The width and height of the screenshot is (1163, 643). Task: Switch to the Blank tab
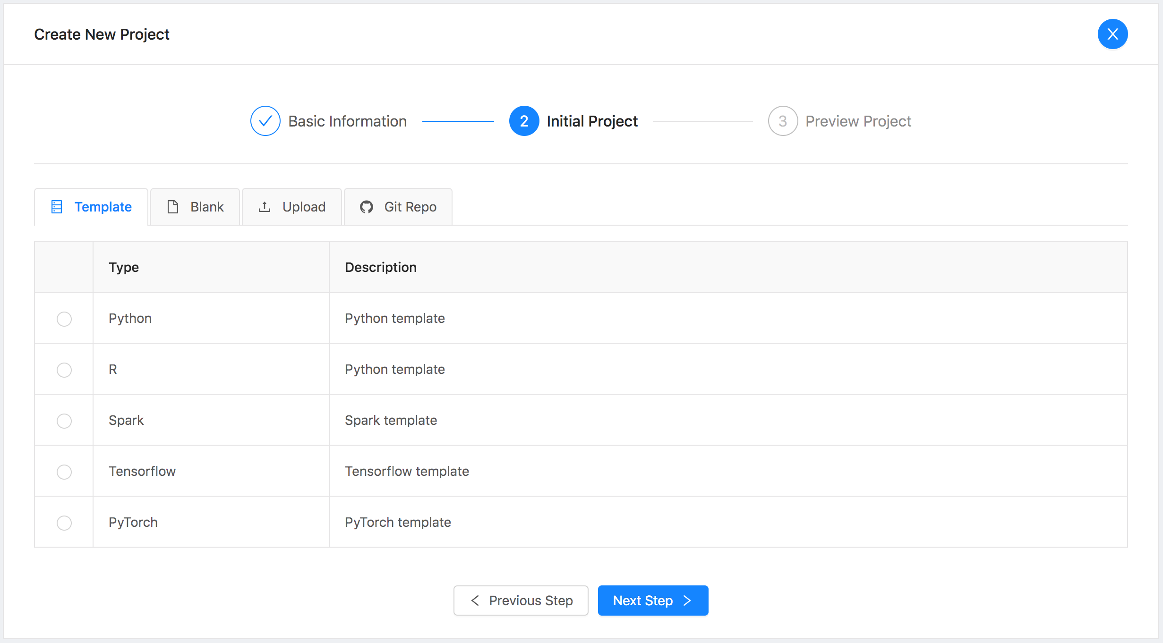(196, 207)
